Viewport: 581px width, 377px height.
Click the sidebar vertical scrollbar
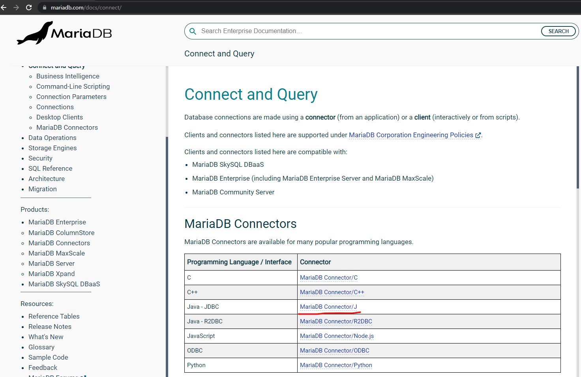coord(167,256)
